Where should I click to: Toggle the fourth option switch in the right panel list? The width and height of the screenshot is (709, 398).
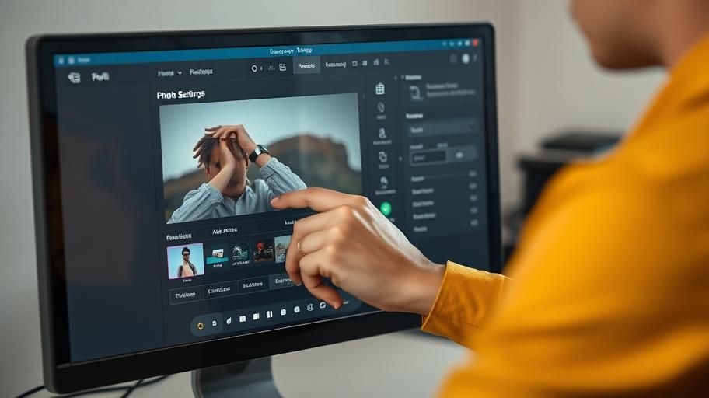tap(474, 211)
